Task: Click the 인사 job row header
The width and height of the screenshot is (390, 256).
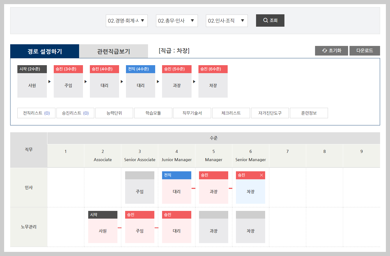Action: 29,188
